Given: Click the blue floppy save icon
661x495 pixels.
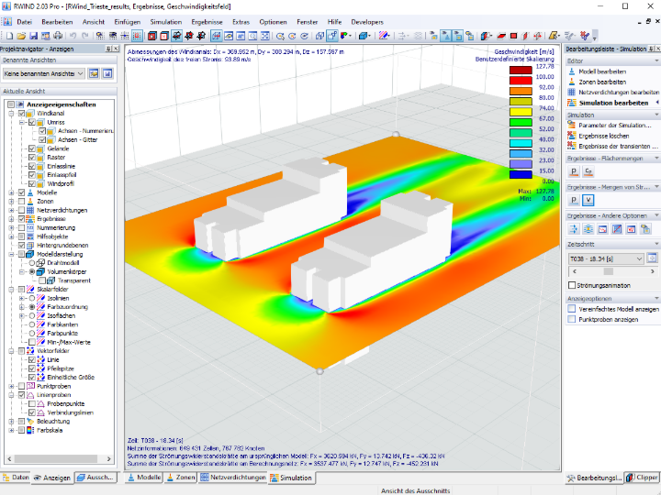Looking at the screenshot, I should (x=33, y=36).
